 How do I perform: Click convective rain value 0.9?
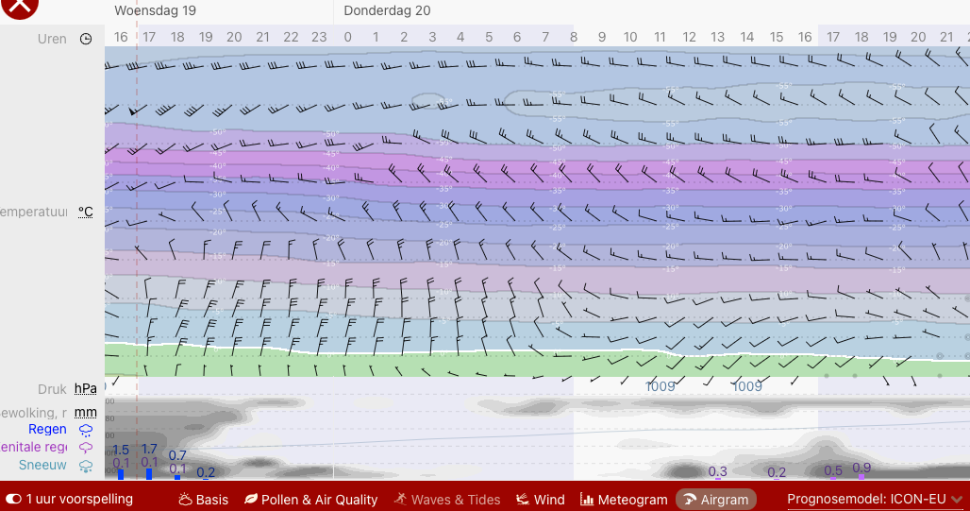861,468
